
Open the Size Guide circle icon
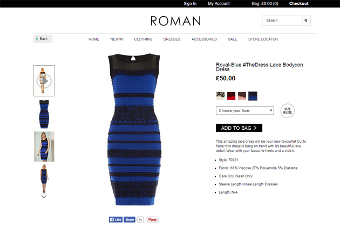[288, 111]
